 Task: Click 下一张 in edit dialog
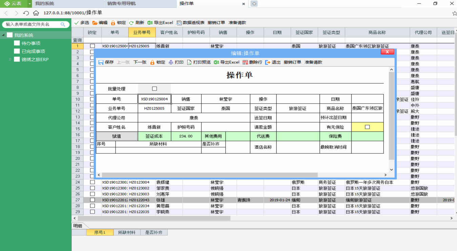[140, 62]
